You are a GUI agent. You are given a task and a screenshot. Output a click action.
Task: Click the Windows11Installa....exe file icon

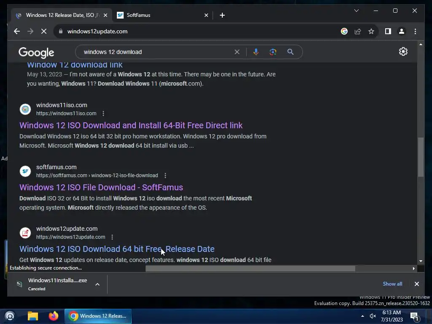[x=19, y=284]
